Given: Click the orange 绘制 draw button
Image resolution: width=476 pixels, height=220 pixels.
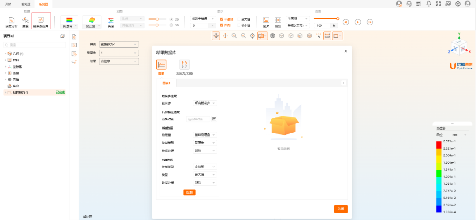Looking at the screenshot, I should [x=190, y=192].
